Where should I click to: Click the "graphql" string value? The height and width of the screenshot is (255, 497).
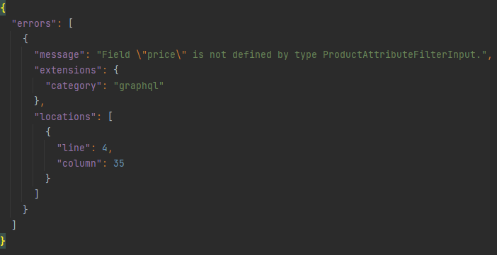point(139,85)
